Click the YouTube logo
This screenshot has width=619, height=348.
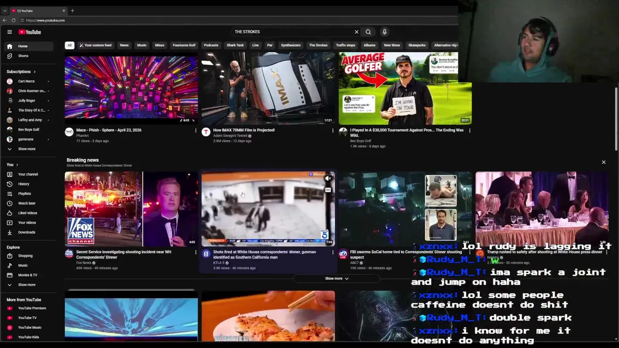(30, 32)
